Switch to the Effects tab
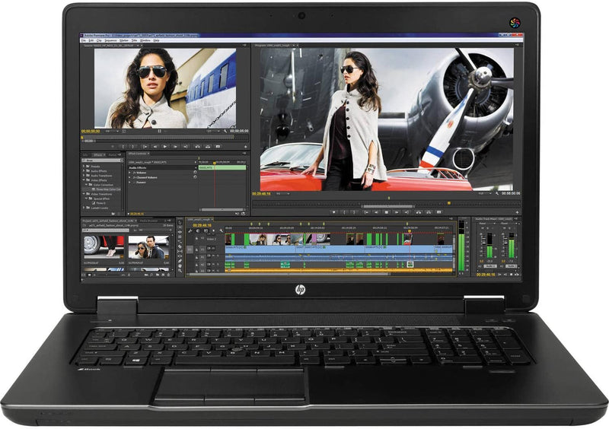Screen dimensions: 609x429 [98, 155]
